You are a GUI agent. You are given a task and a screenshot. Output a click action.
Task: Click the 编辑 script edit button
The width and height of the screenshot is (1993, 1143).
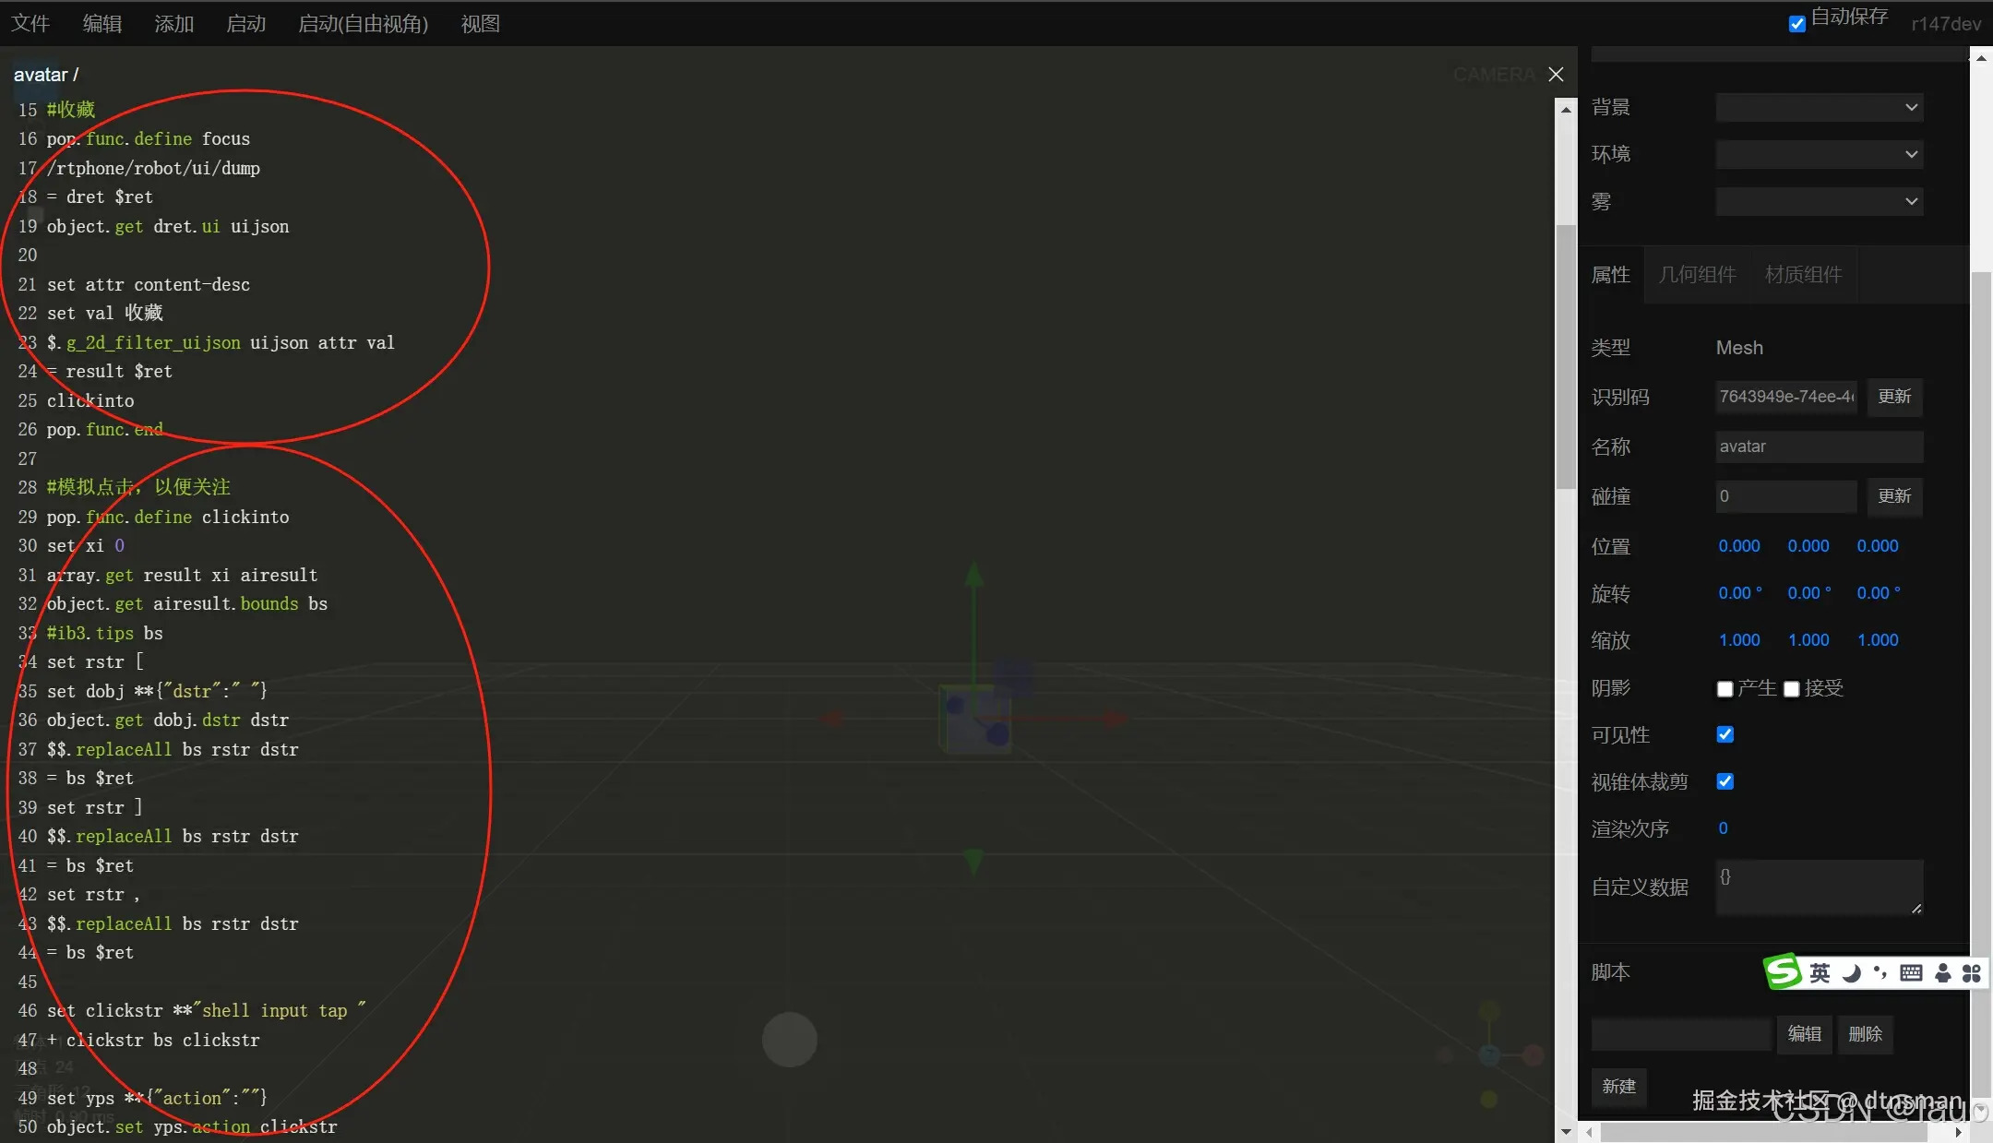pos(1804,1034)
